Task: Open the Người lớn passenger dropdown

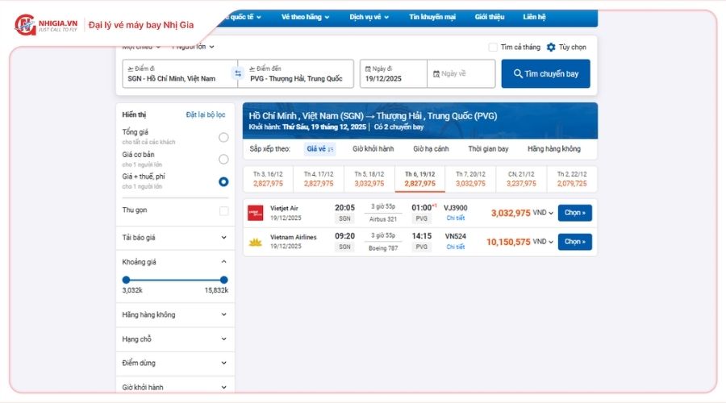Action: (193, 47)
